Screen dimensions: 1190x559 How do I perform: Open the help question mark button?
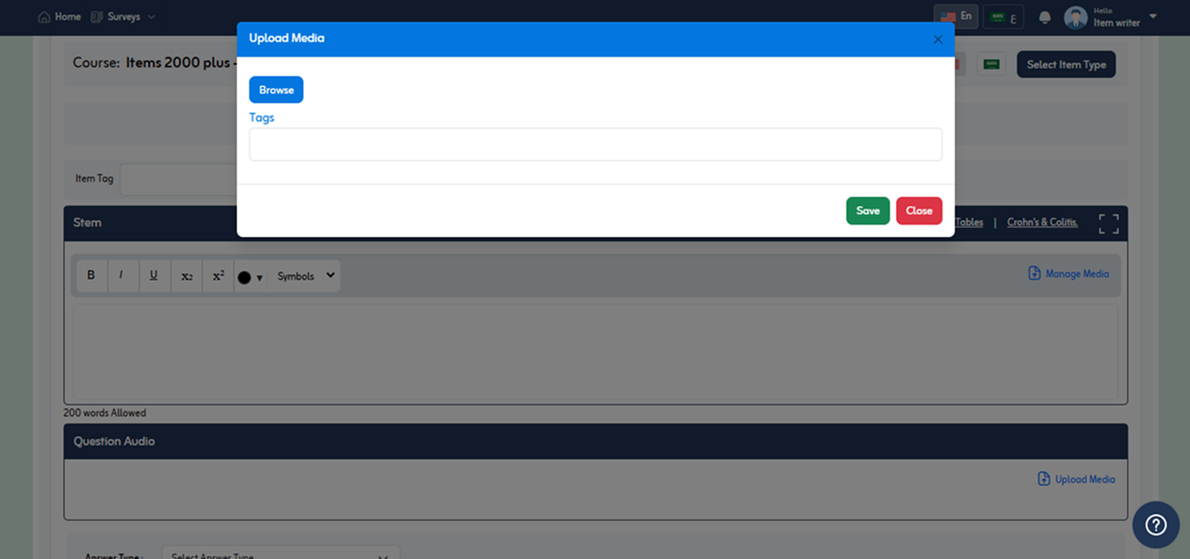tap(1156, 525)
